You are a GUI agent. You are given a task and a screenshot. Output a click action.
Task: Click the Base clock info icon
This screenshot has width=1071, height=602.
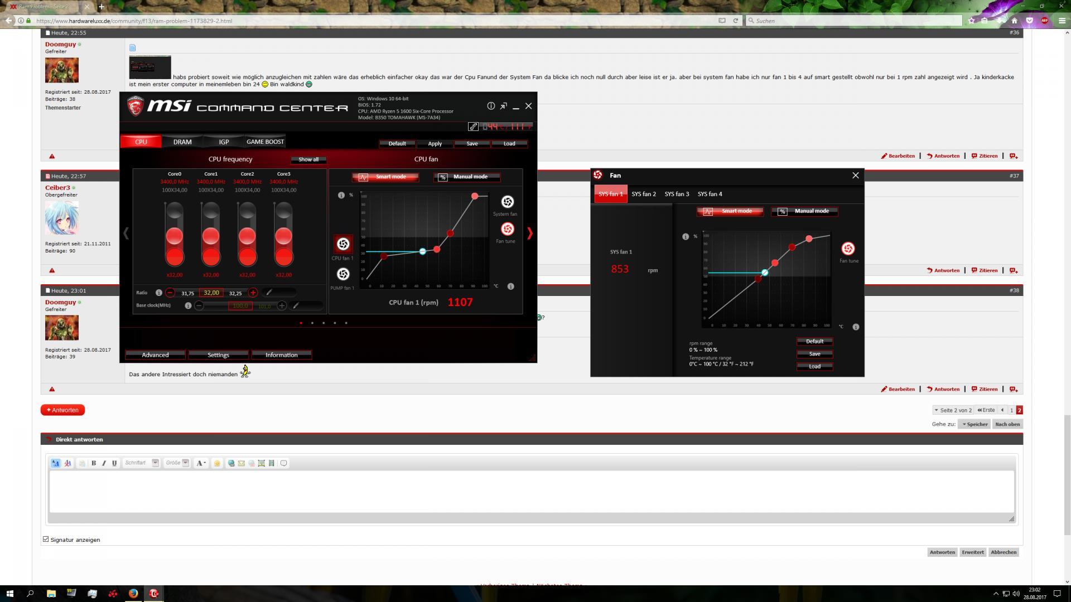pyautogui.click(x=188, y=305)
